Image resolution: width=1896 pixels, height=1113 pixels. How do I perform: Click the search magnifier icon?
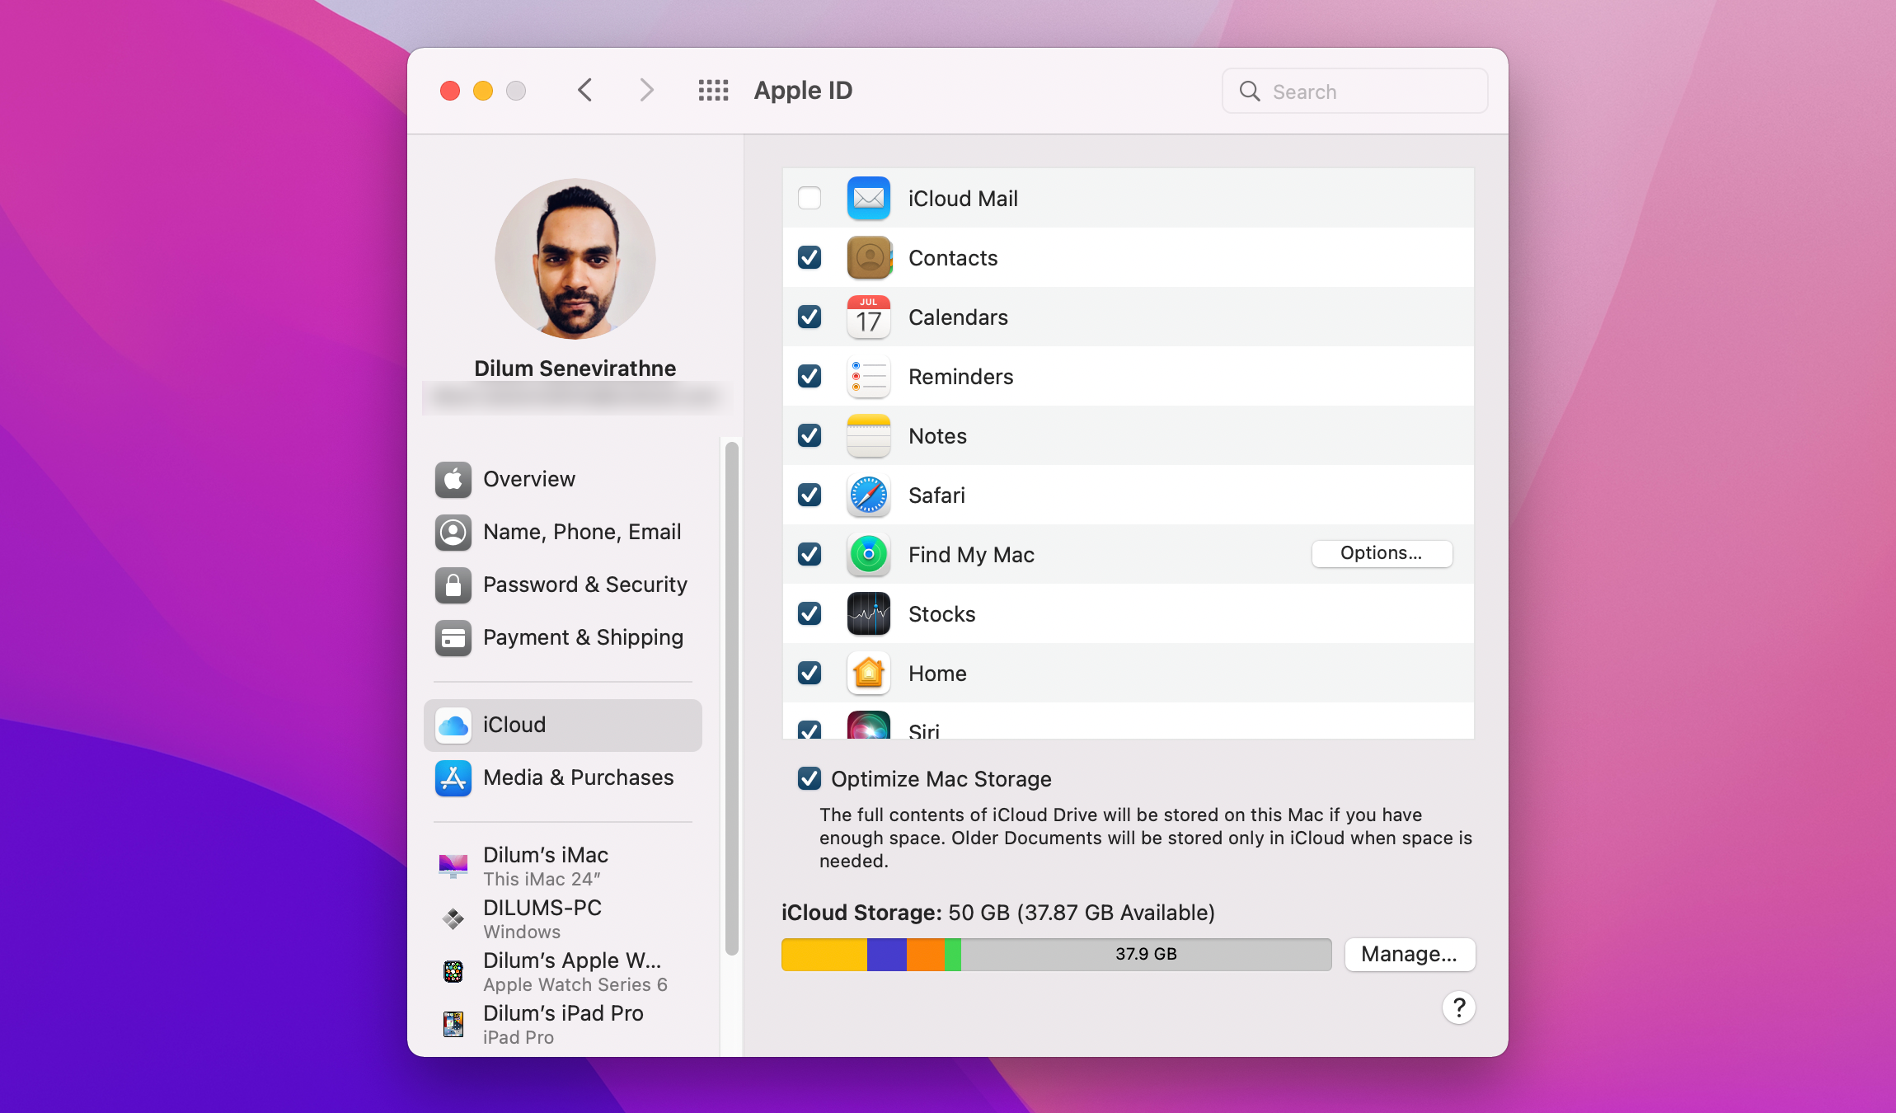[1250, 91]
